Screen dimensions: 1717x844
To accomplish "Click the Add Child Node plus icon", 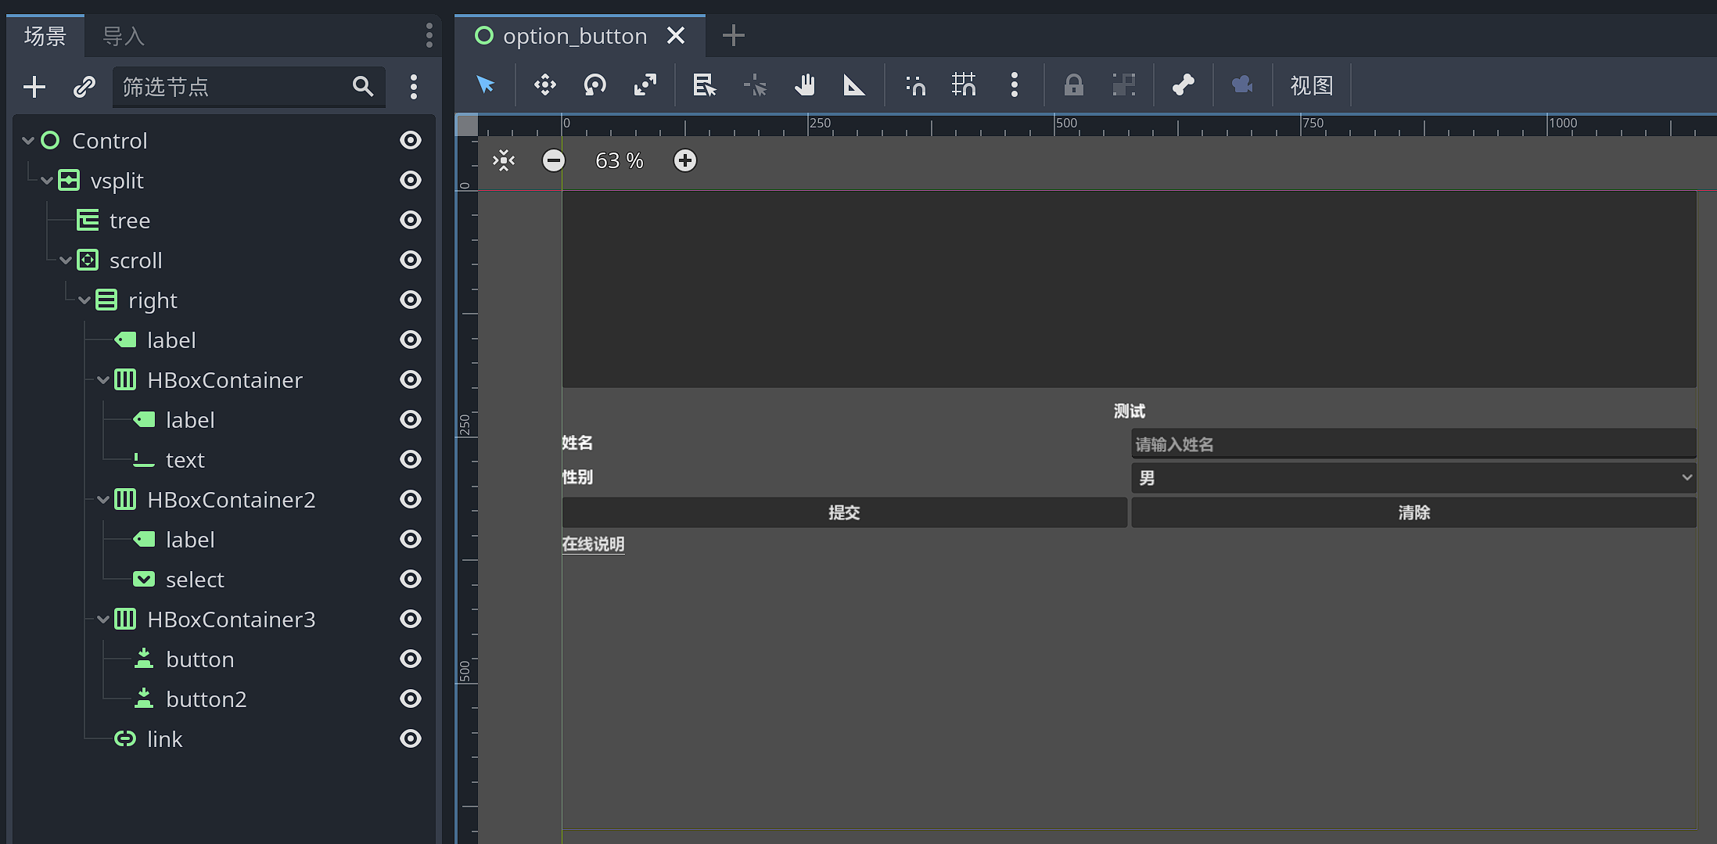I will pyautogui.click(x=34, y=87).
